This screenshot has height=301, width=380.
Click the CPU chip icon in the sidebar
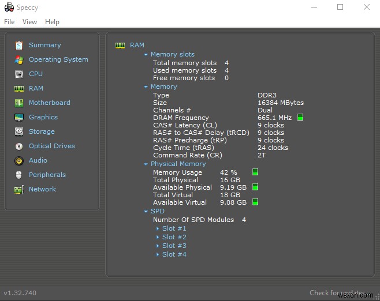point(19,74)
